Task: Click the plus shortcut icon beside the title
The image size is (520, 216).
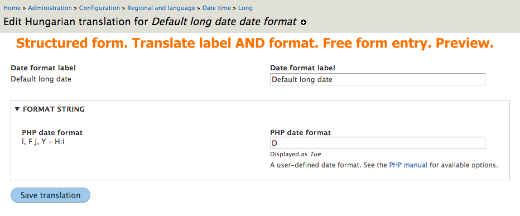Action: (303, 22)
